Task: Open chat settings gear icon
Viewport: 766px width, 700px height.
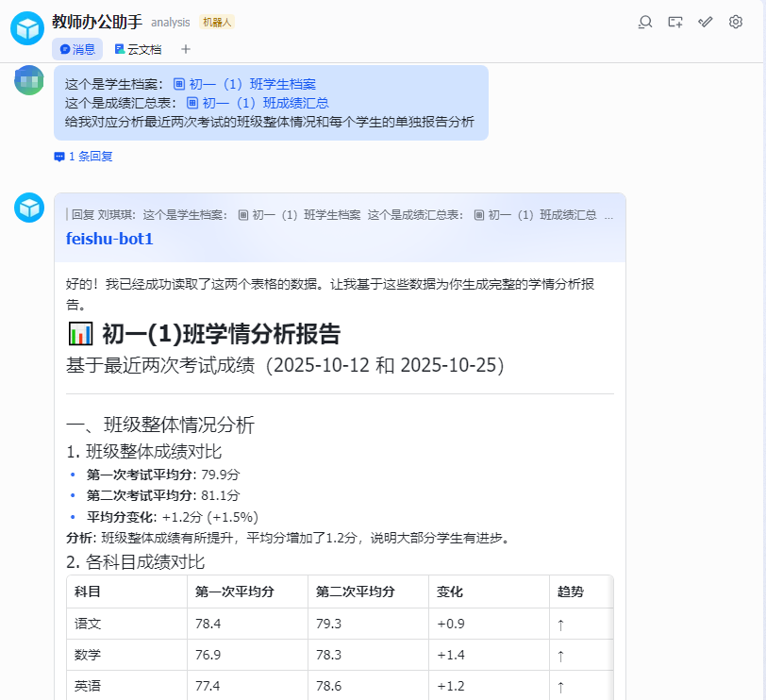Action: click(x=735, y=22)
